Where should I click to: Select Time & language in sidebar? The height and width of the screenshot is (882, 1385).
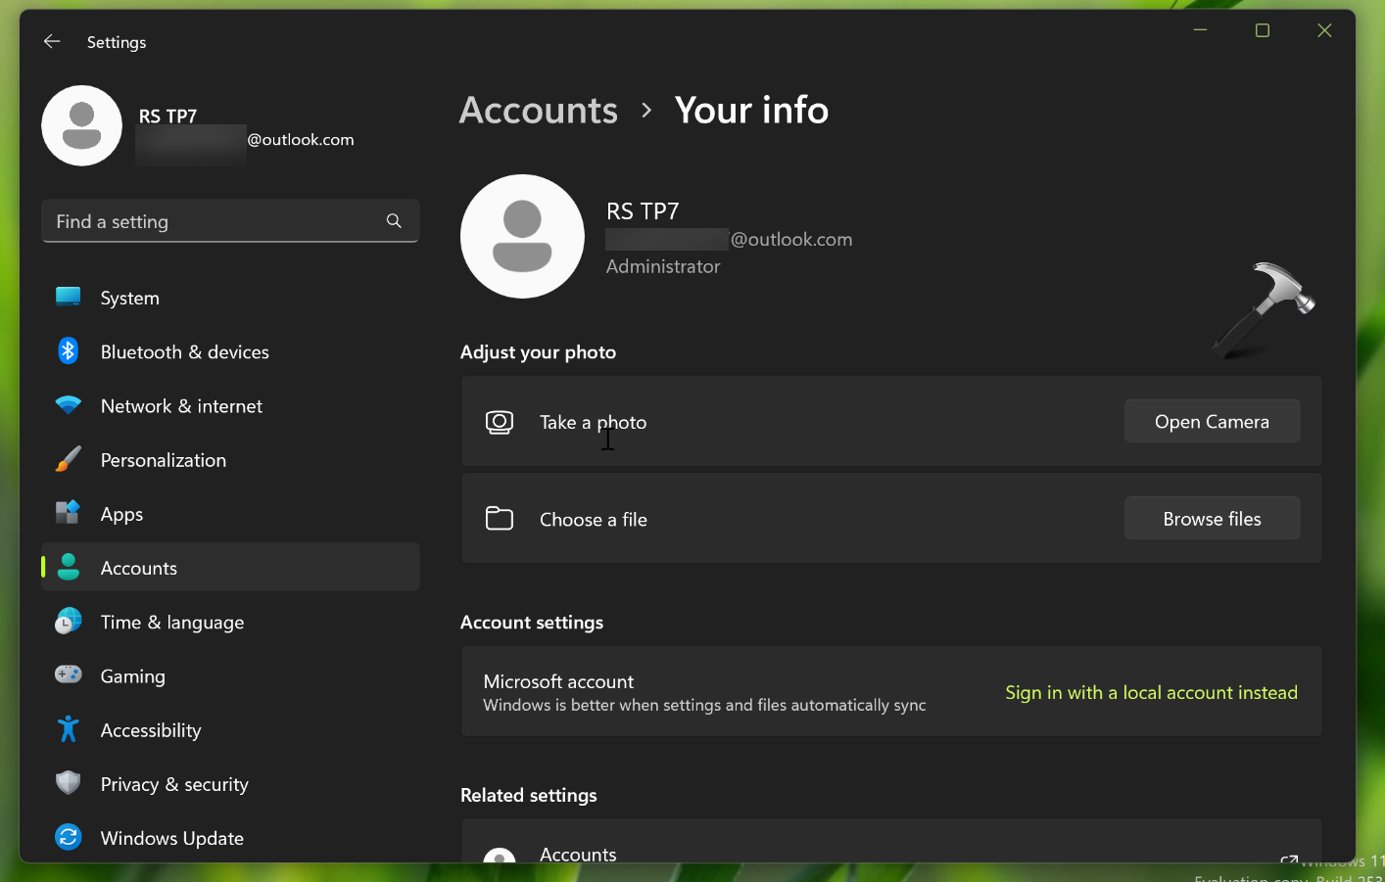coord(172,623)
